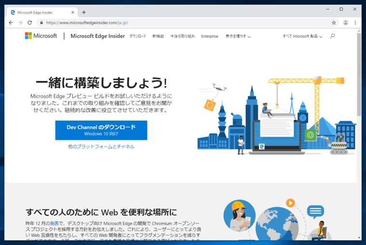The image size is (366, 245).
Task: Click the orange play icon in globe illustration
Action: tap(290, 203)
